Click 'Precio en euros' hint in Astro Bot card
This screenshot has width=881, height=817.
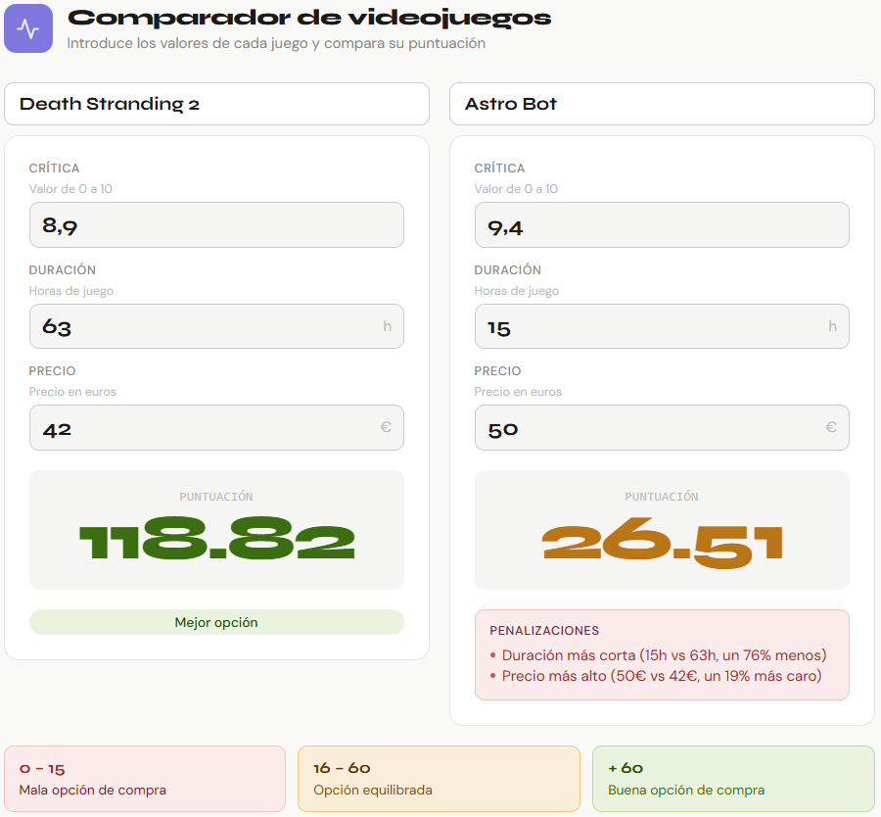coord(518,392)
